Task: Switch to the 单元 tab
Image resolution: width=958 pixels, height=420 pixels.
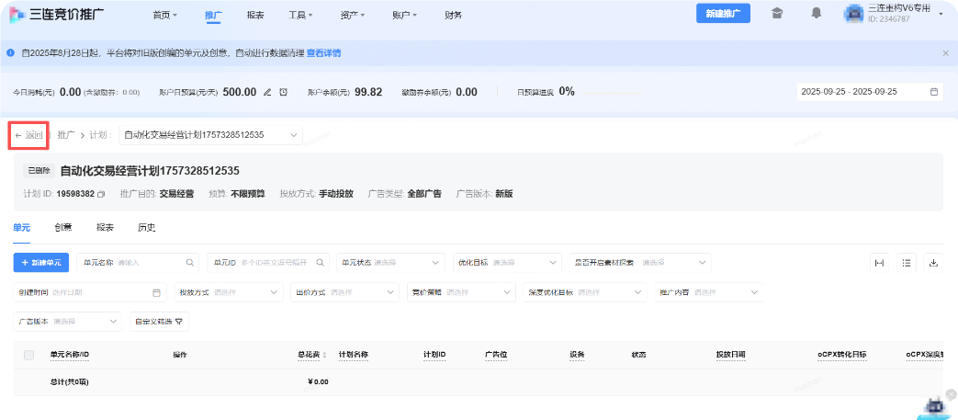Action: (x=21, y=227)
